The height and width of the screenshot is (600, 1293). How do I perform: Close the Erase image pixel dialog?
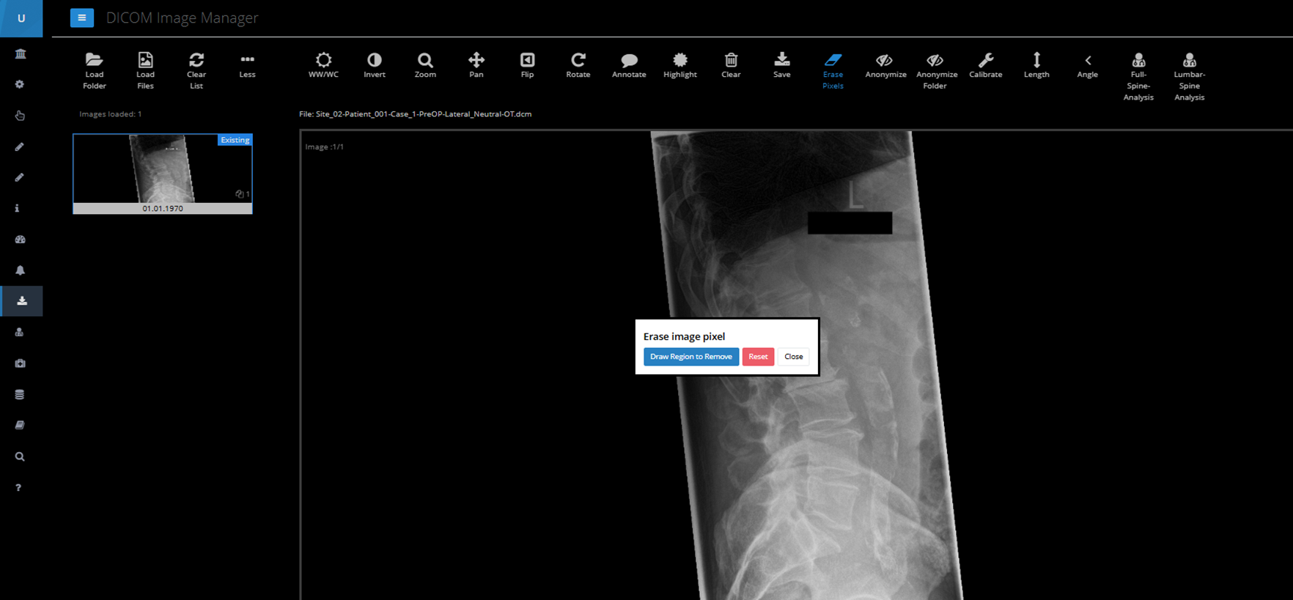793,357
